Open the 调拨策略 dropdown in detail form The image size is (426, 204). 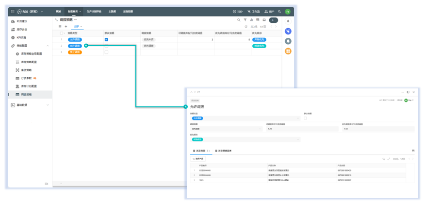pyautogui.click(x=226, y=129)
